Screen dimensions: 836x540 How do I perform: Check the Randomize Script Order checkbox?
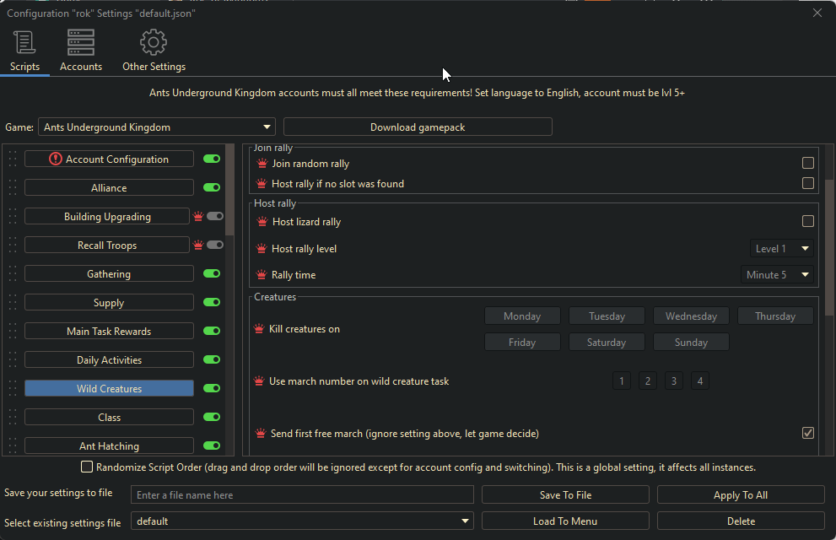(x=86, y=467)
